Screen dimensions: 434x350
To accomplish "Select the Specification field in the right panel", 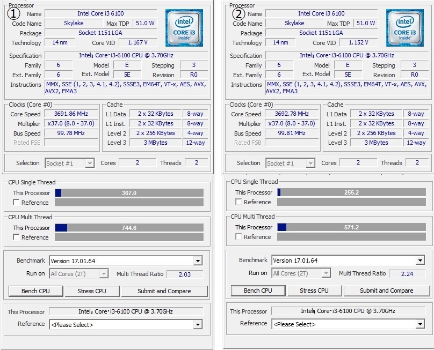I will coord(347,55).
